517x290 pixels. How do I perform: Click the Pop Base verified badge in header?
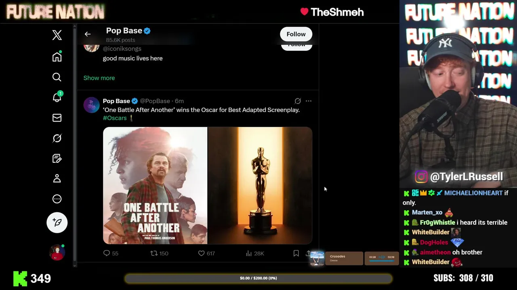click(x=147, y=31)
